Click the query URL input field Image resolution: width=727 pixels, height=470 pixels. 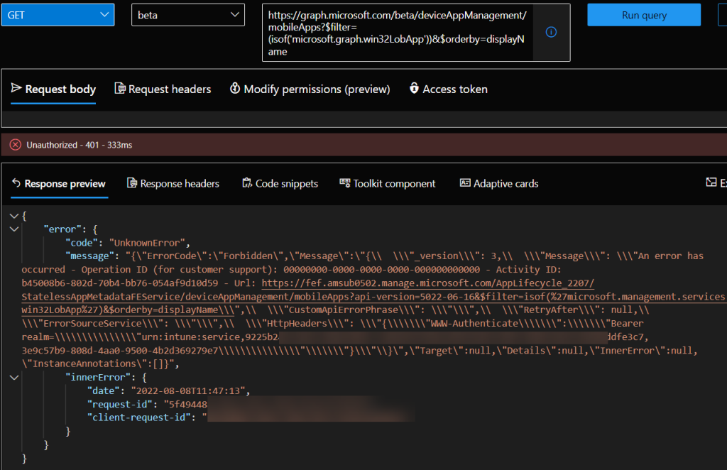click(x=398, y=33)
